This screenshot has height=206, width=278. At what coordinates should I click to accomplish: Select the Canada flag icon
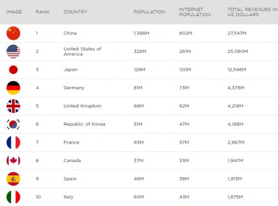click(13, 160)
